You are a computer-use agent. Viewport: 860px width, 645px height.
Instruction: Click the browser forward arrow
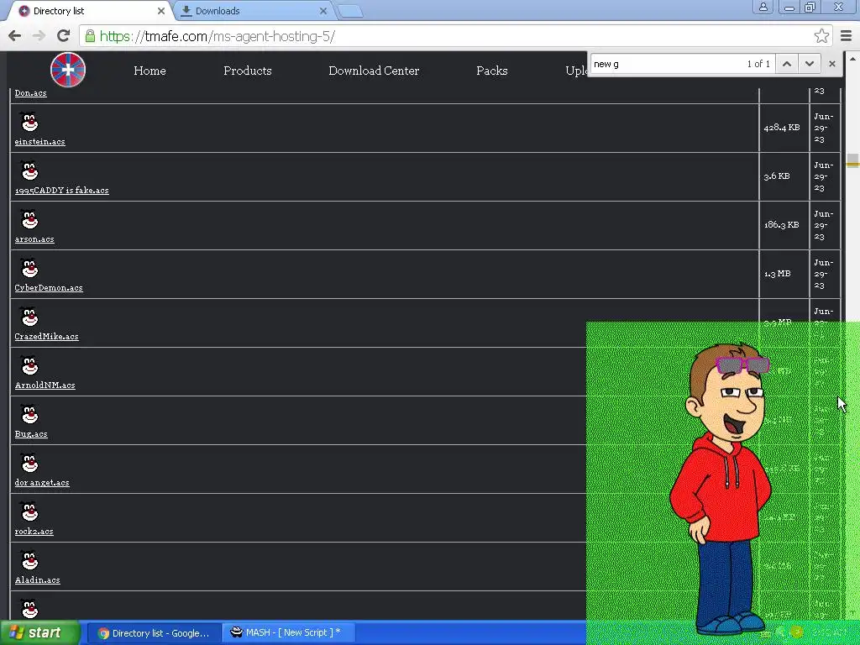click(x=39, y=36)
